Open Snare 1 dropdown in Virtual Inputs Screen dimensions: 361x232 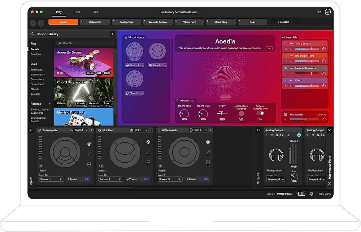134,65
